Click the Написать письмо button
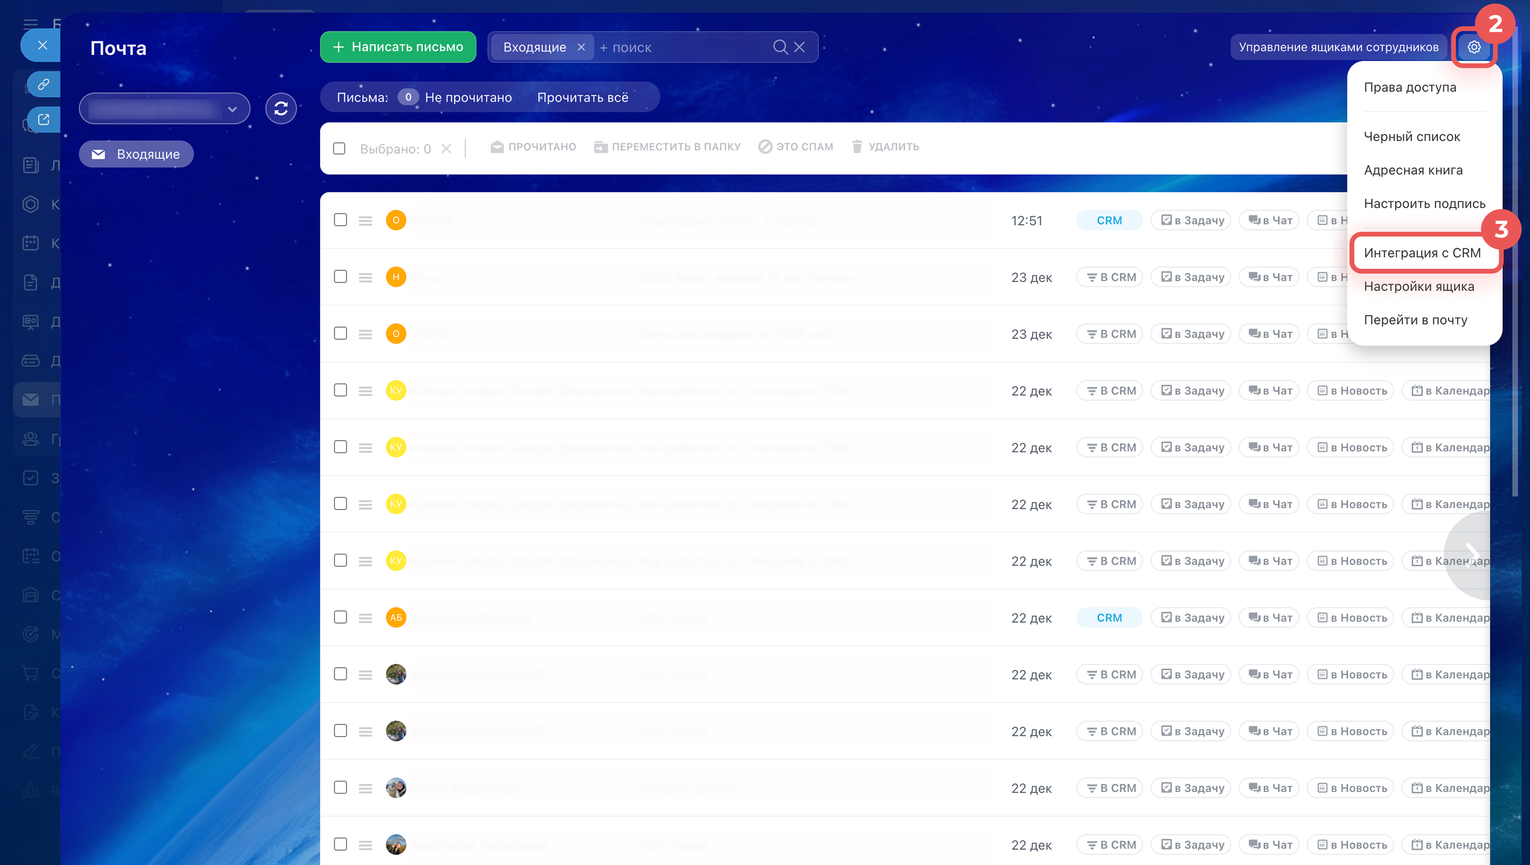The height and width of the screenshot is (865, 1530). coord(398,47)
